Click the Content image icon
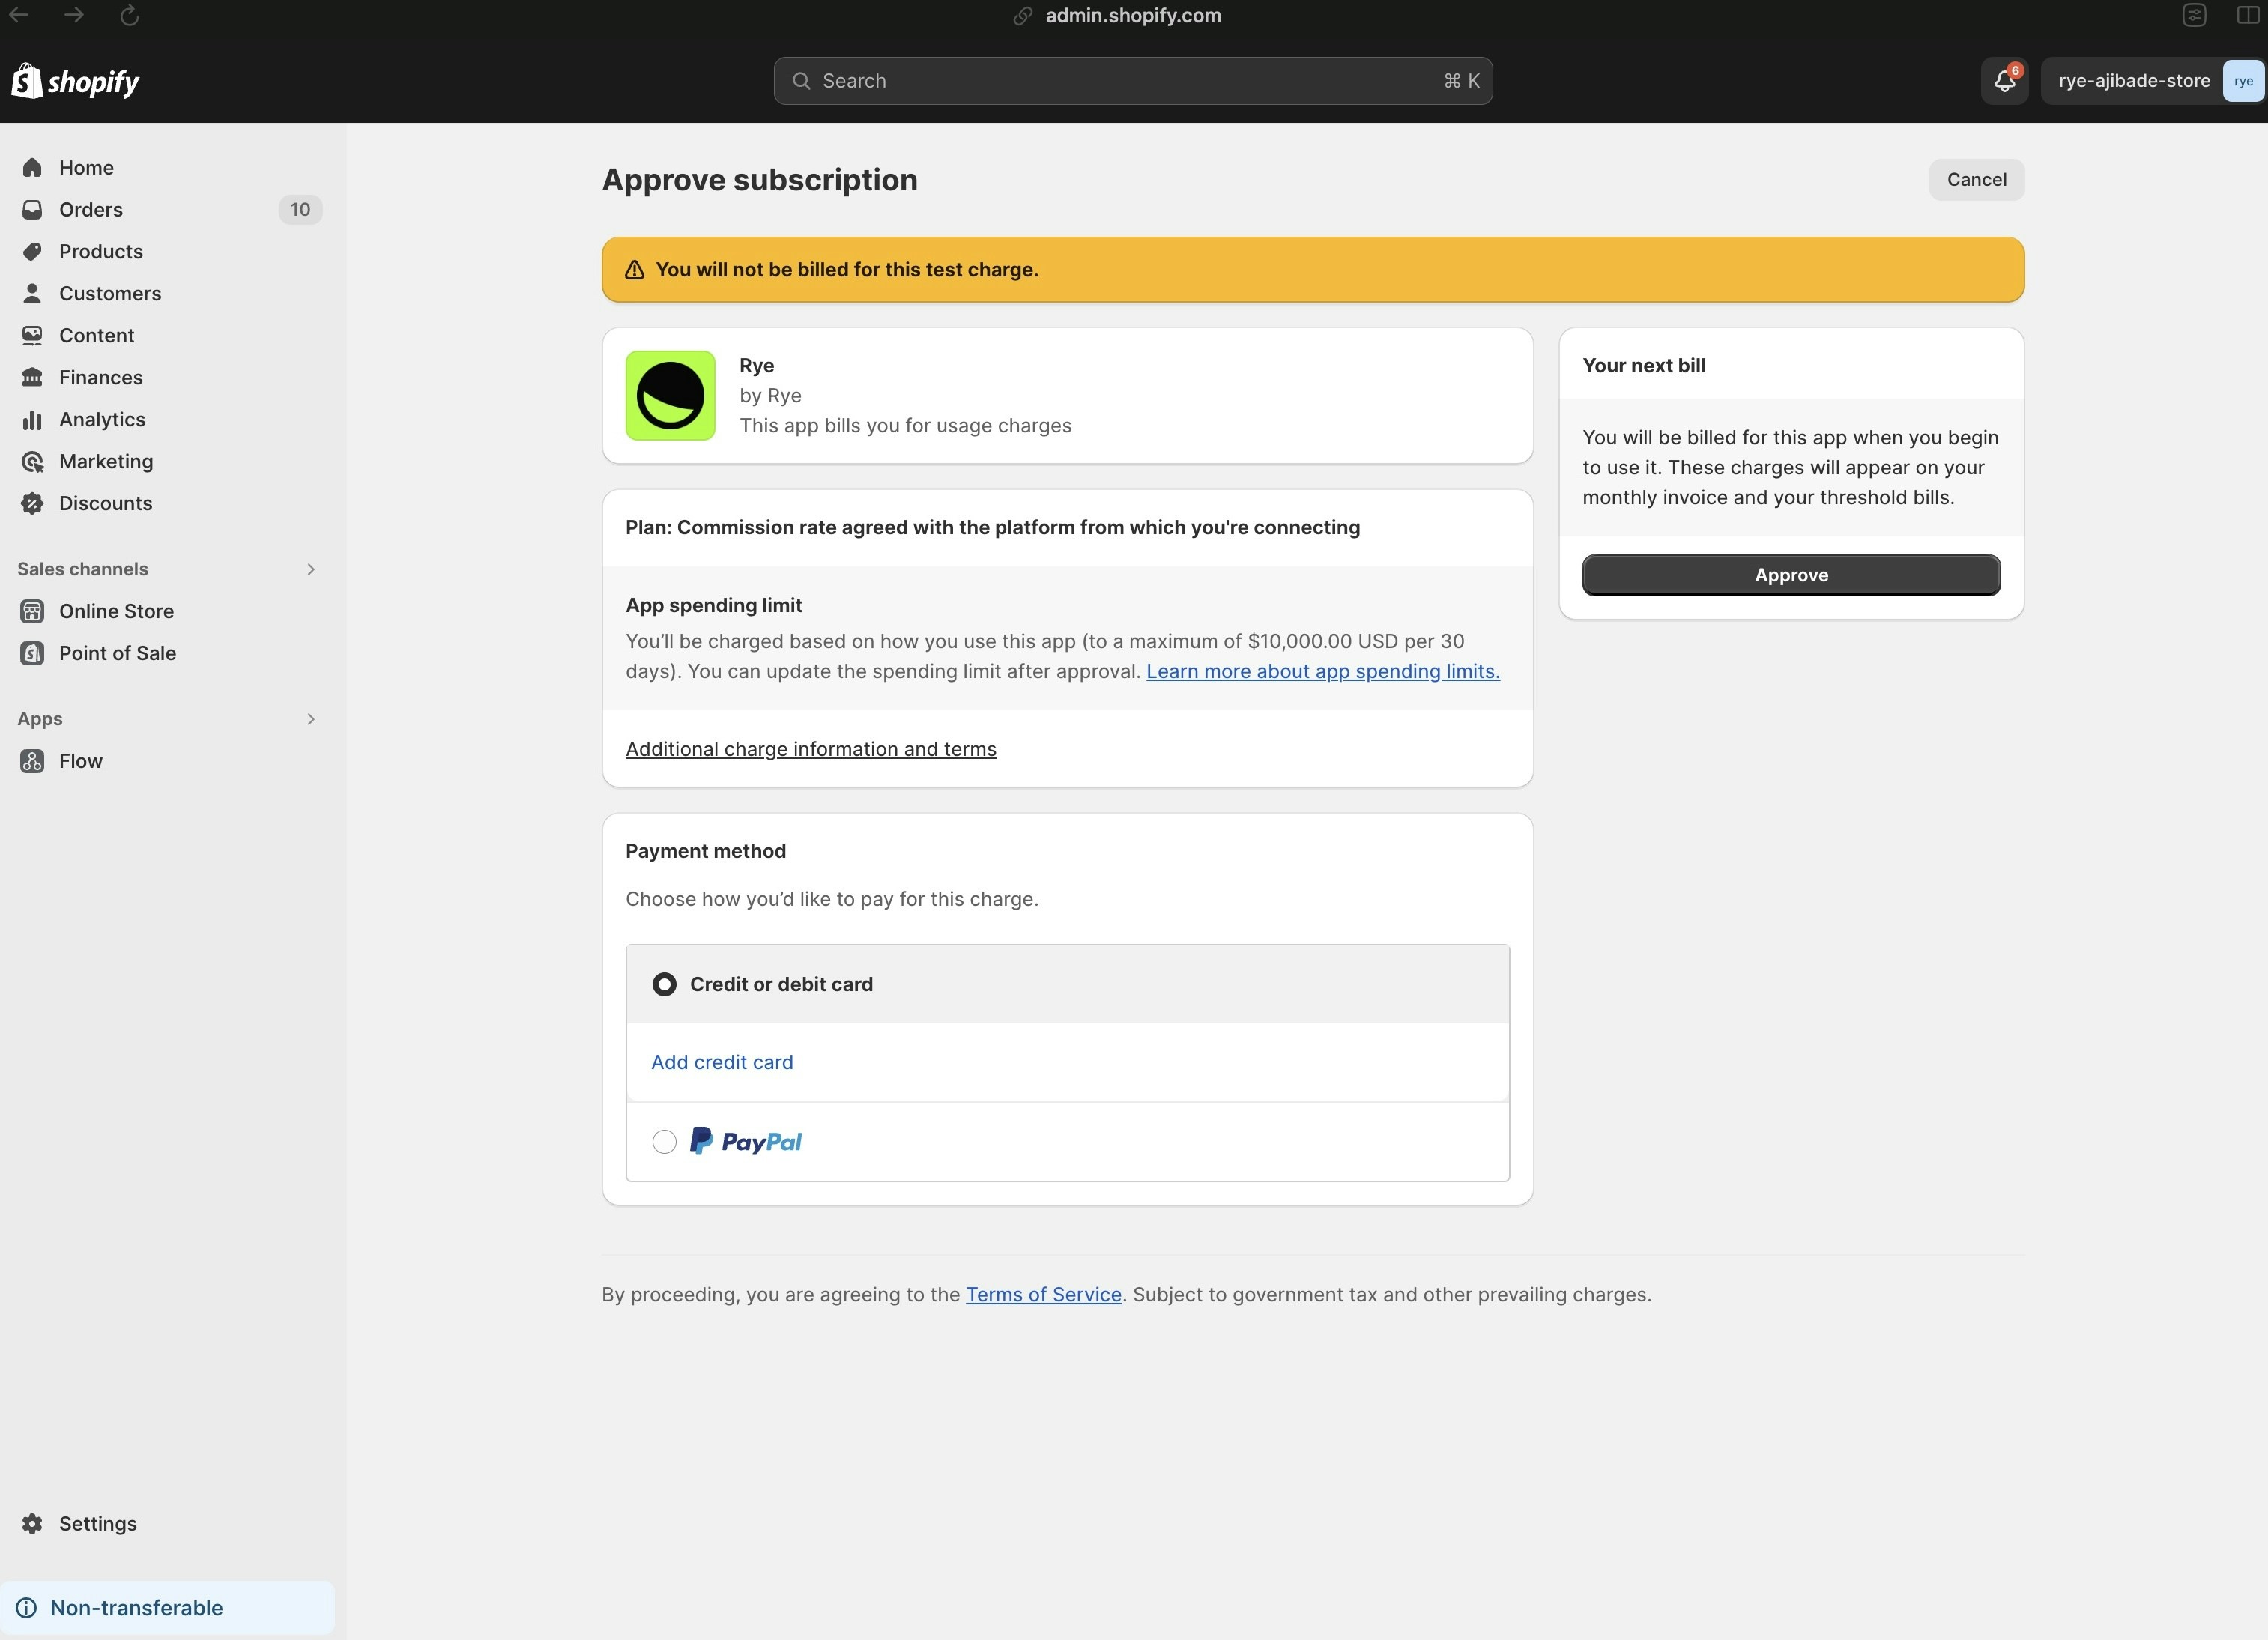Viewport: 2268px width, 1640px height. [32, 335]
